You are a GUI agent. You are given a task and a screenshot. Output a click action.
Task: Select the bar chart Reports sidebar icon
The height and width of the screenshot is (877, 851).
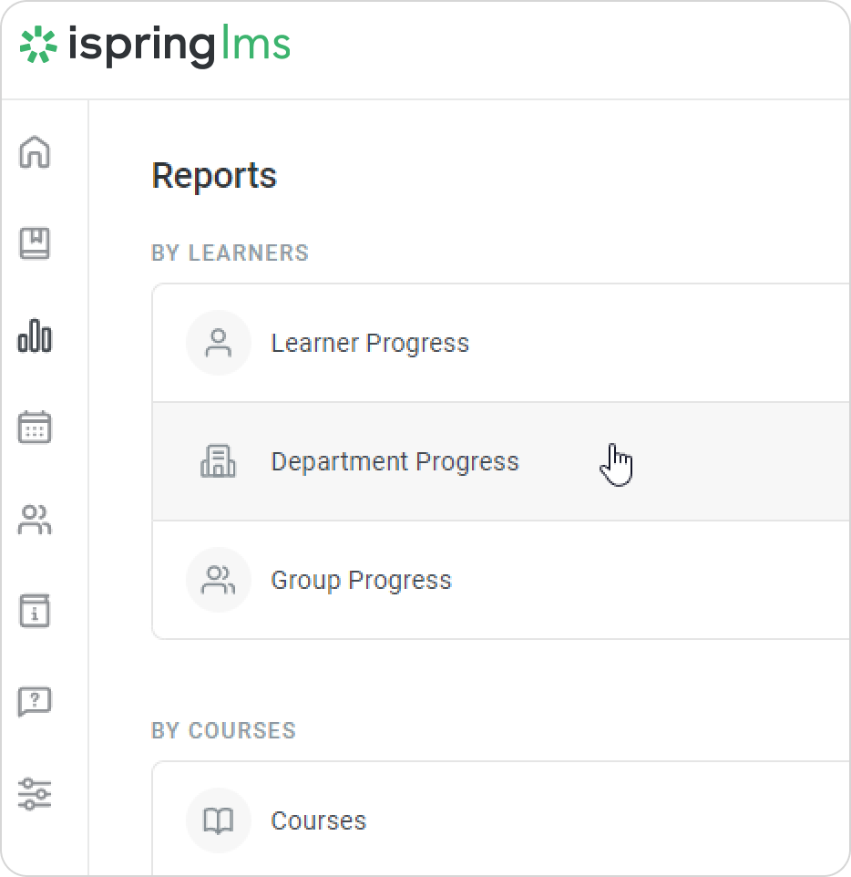(x=35, y=335)
